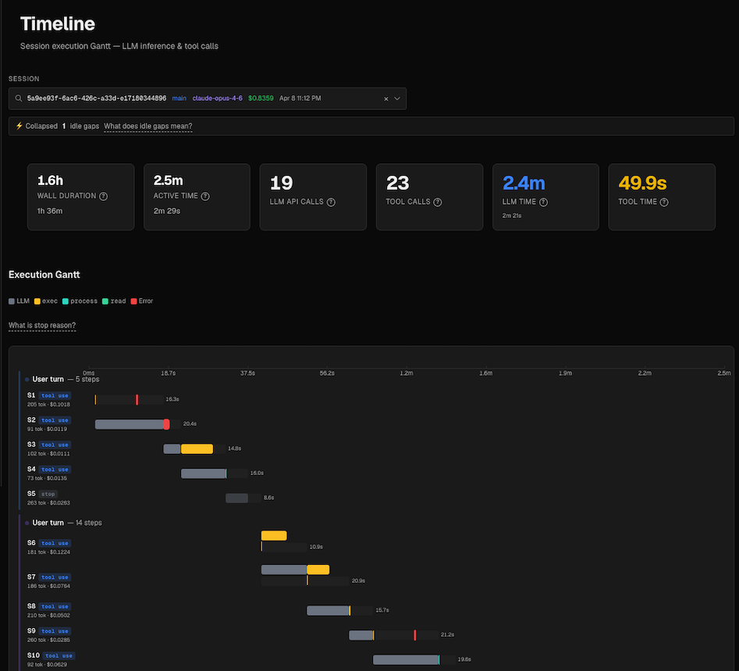Click the yellow exec bar in S3 row

pyautogui.click(x=197, y=448)
